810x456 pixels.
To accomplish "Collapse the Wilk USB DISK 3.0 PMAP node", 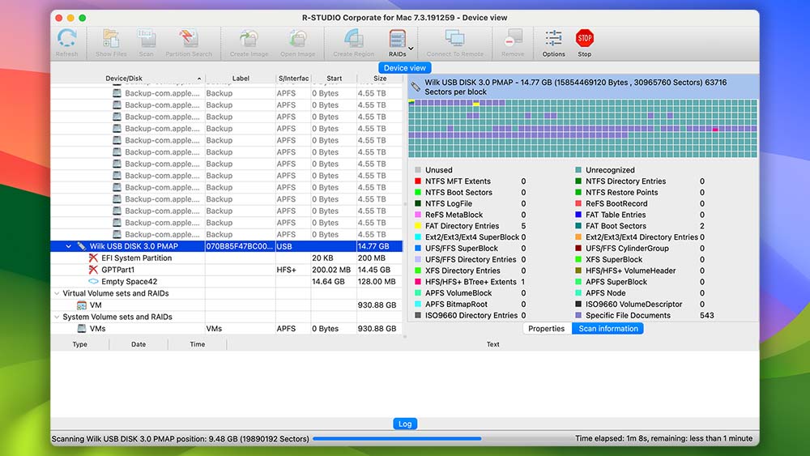I will coord(68,246).
